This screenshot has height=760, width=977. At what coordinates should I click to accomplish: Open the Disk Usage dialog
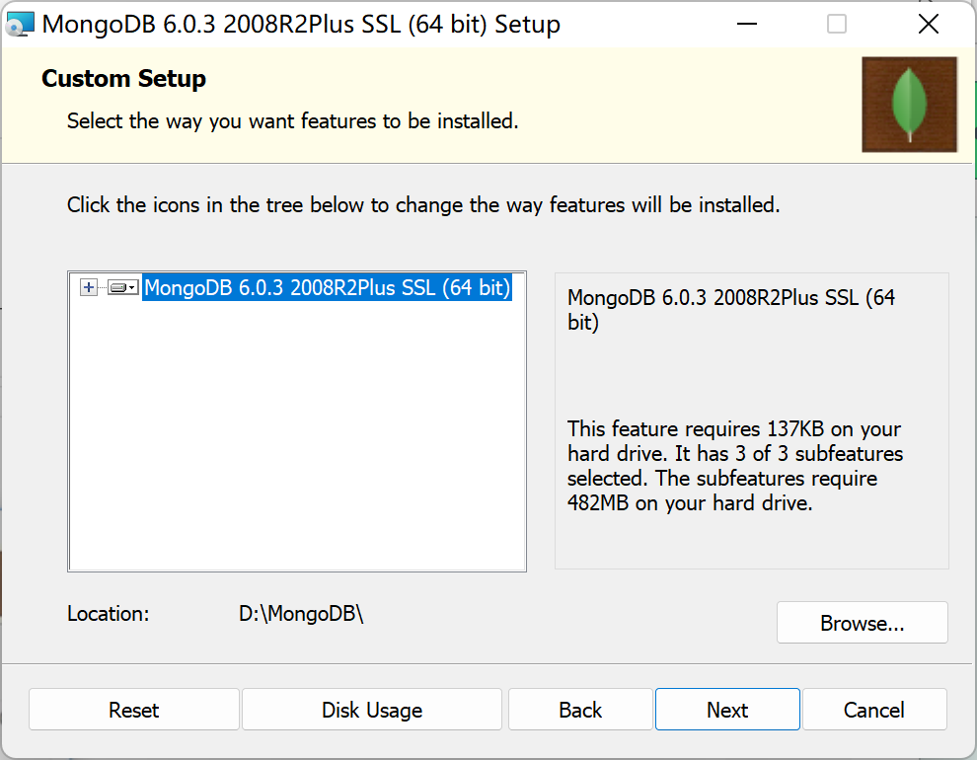click(371, 710)
